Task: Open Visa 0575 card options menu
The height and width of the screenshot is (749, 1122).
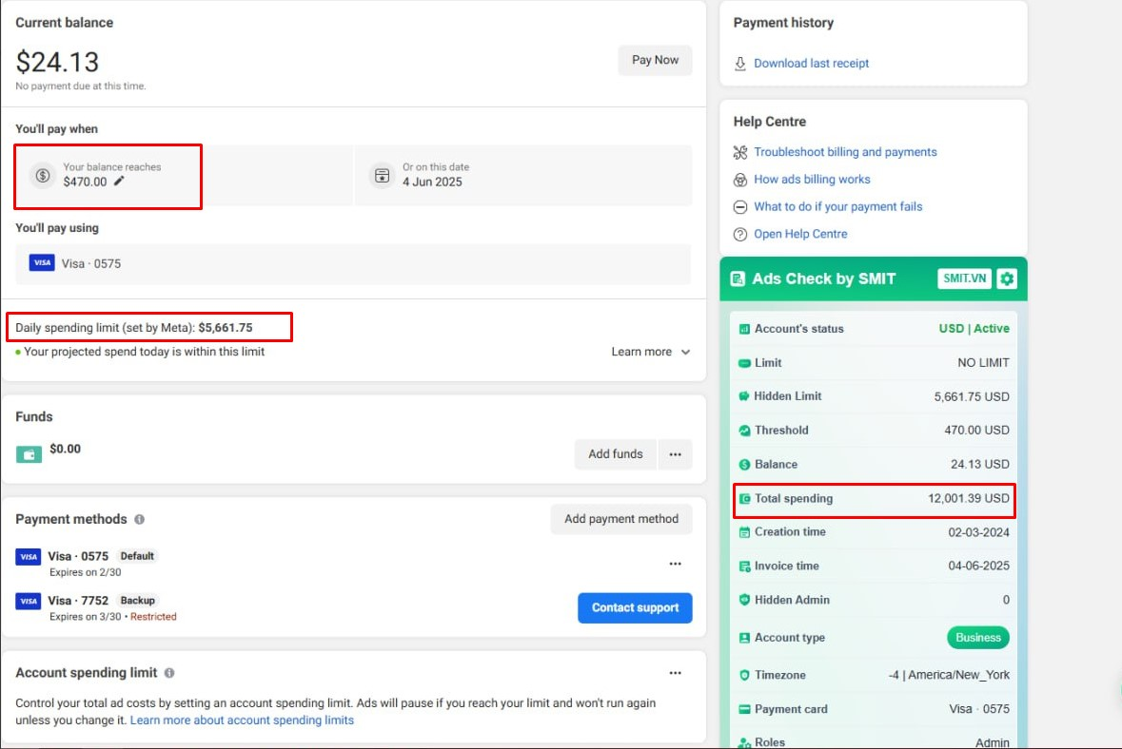Action: click(675, 564)
